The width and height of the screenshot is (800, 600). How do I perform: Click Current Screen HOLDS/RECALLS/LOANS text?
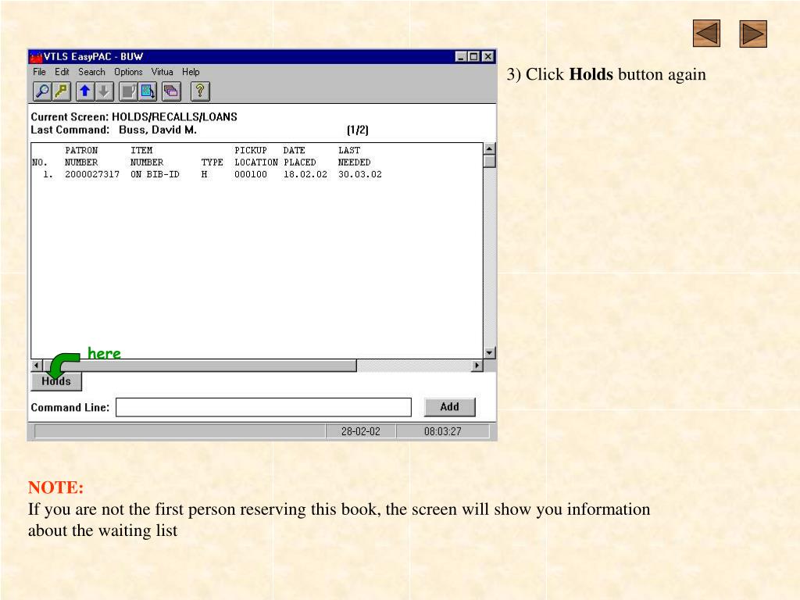pyautogui.click(x=174, y=117)
